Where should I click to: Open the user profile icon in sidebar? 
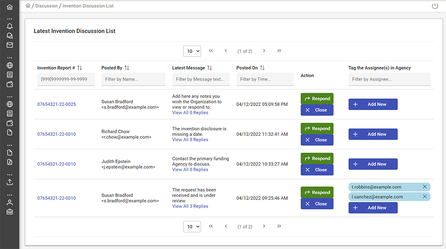tap(9, 202)
